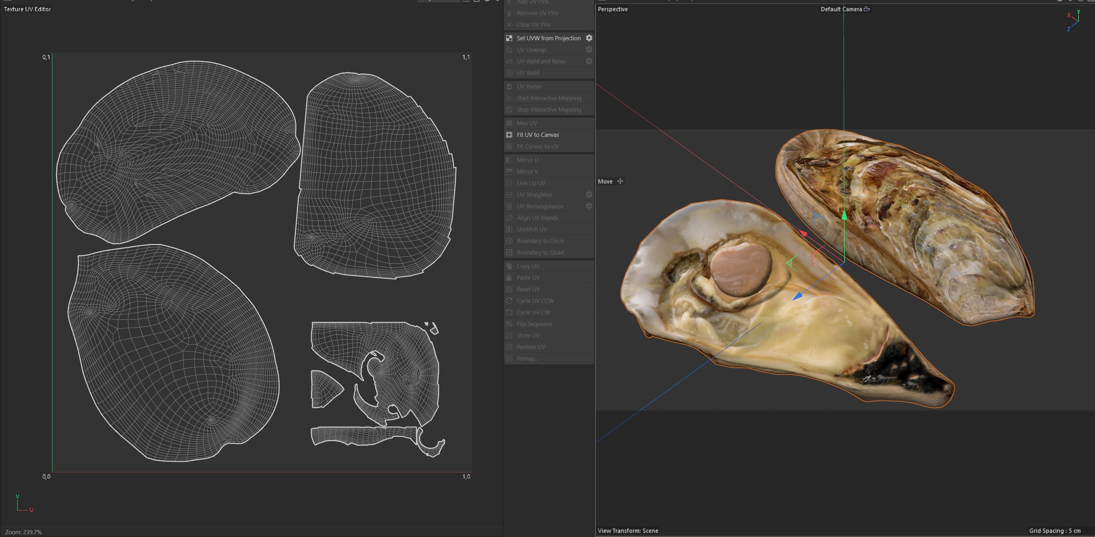
Task: Open UV Rectangularize options gear
Action: 589,206
